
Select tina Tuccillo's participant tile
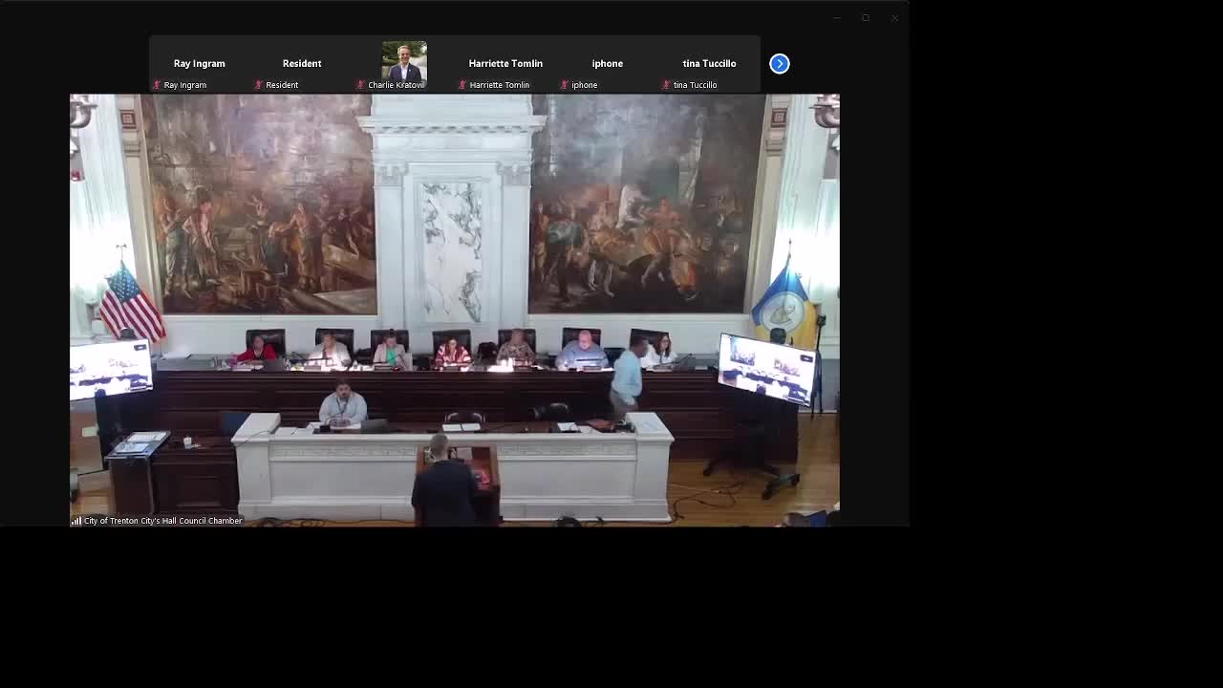click(x=710, y=64)
